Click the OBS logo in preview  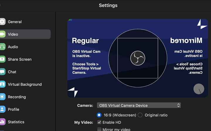[x=138, y=58]
